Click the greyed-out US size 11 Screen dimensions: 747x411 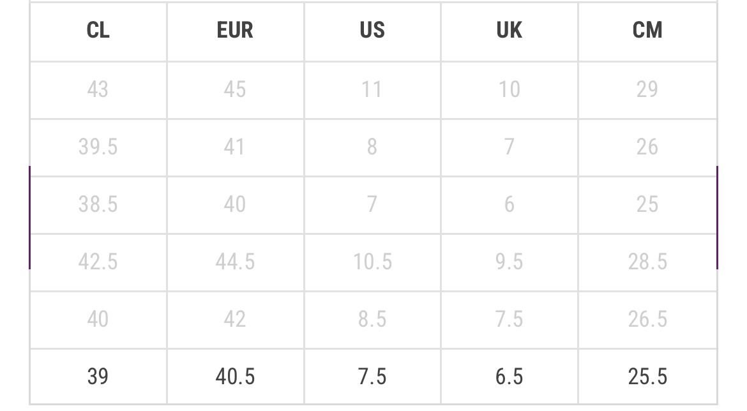372,89
